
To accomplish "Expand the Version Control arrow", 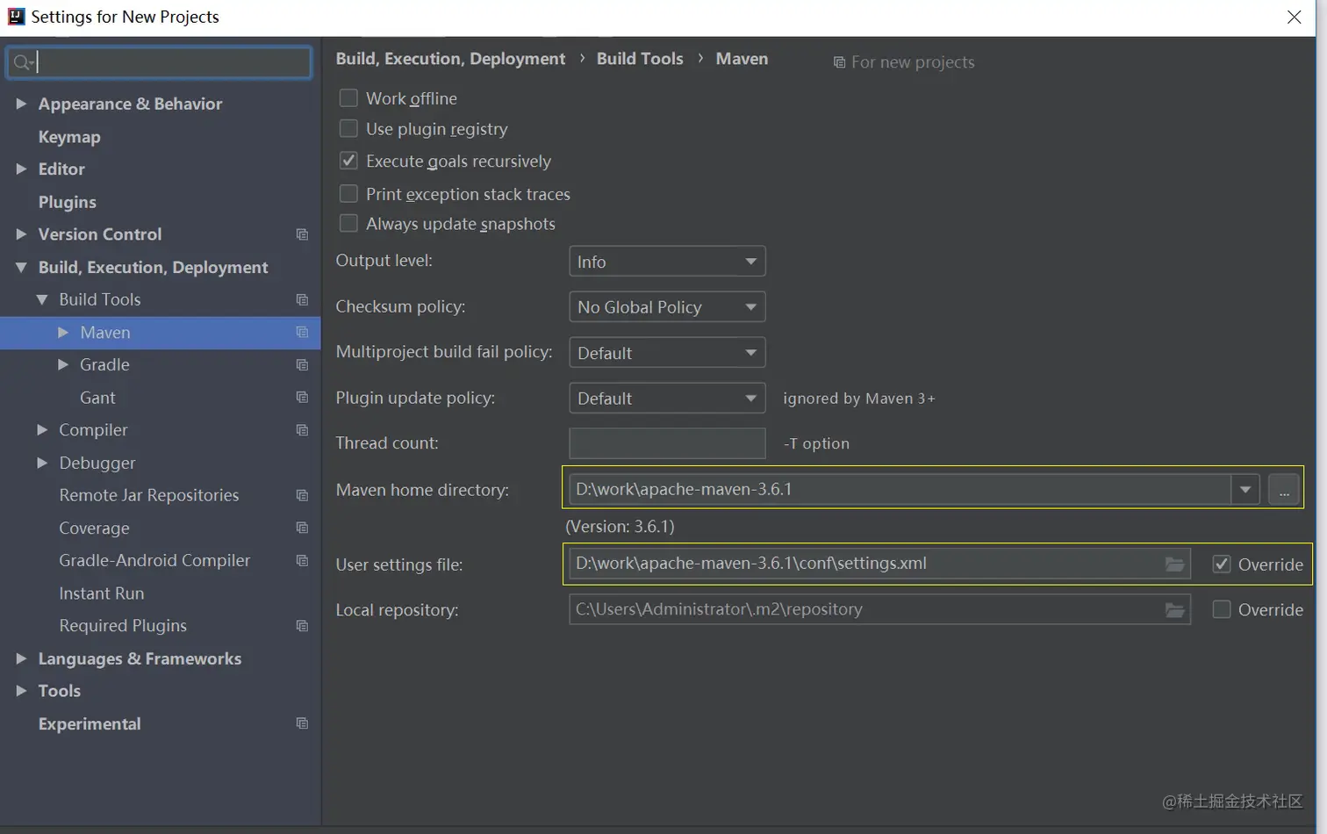I will [x=21, y=234].
